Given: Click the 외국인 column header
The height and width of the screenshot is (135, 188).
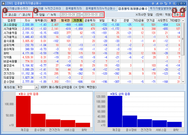Looking at the screenshot, I should [66, 21].
